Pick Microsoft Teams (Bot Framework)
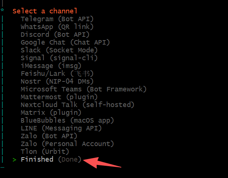The image size is (228, 178). click(83, 89)
